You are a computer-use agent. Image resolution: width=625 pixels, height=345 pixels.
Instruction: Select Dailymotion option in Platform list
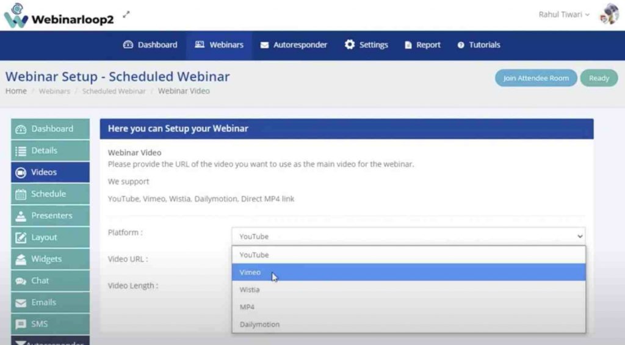click(x=408, y=324)
